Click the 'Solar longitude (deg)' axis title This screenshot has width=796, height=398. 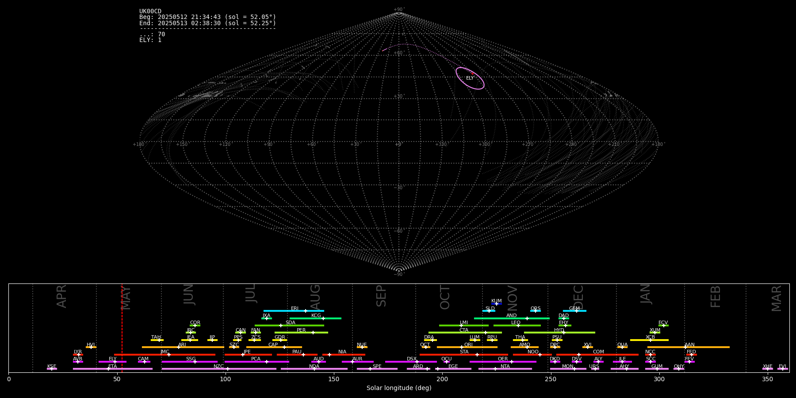pos(399,388)
